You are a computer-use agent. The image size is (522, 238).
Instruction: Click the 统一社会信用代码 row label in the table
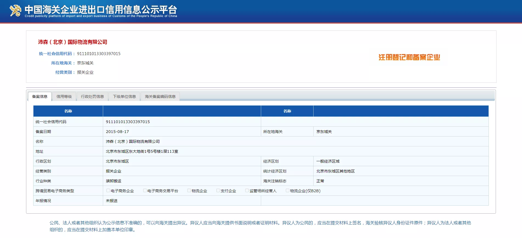tap(51, 122)
